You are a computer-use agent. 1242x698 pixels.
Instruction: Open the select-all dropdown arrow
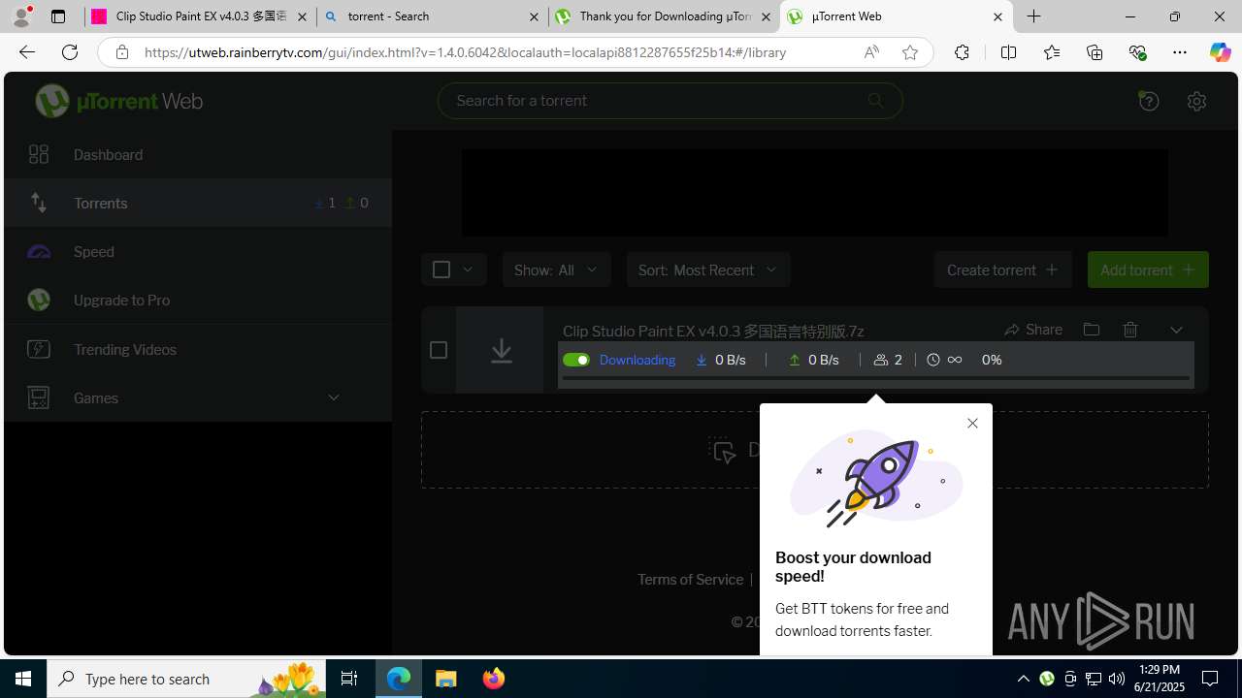pyautogui.click(x=468, y=270)
